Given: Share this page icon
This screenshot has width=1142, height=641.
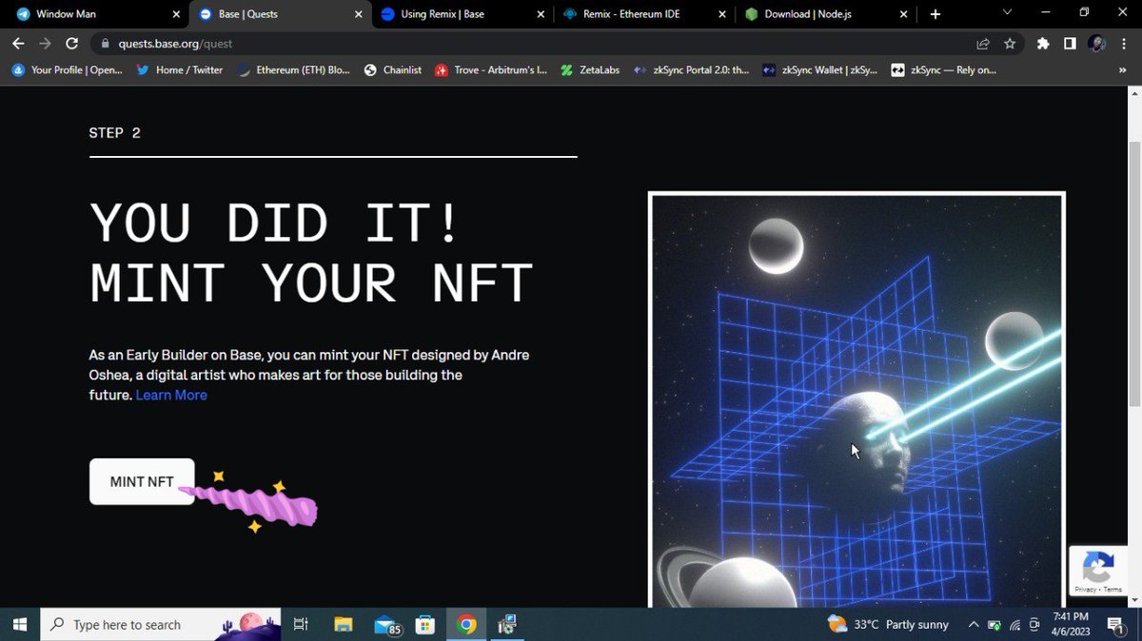Looking at the screenshot, I should pyautogui.click(x=983, y=44).
